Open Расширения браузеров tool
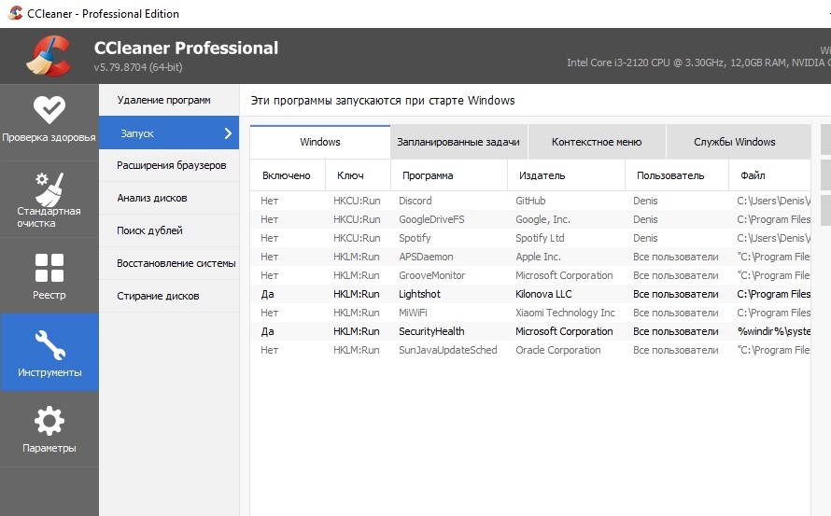The width and height of the screenshot is (831, 516). coord(169,165)
